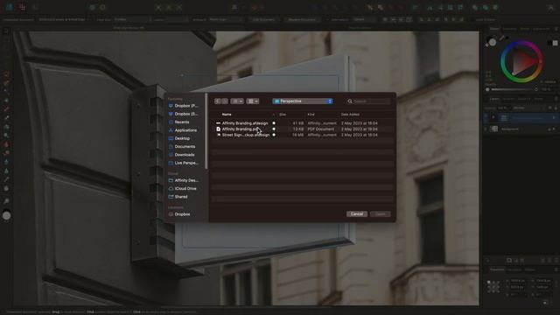Click the 16 MB size cell
Screen dimensions: 560x315
(297, 135)
